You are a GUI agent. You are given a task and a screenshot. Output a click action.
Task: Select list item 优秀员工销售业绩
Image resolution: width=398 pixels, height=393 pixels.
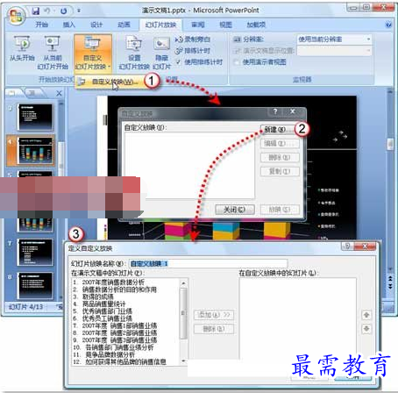point(107,318)
